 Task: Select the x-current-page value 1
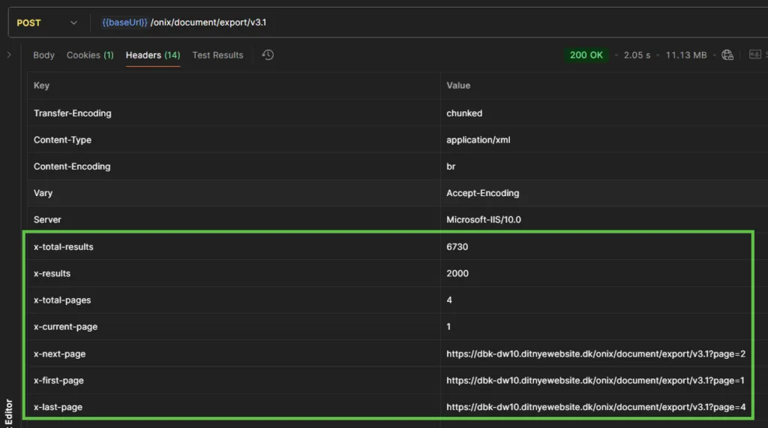pos(448,327)
